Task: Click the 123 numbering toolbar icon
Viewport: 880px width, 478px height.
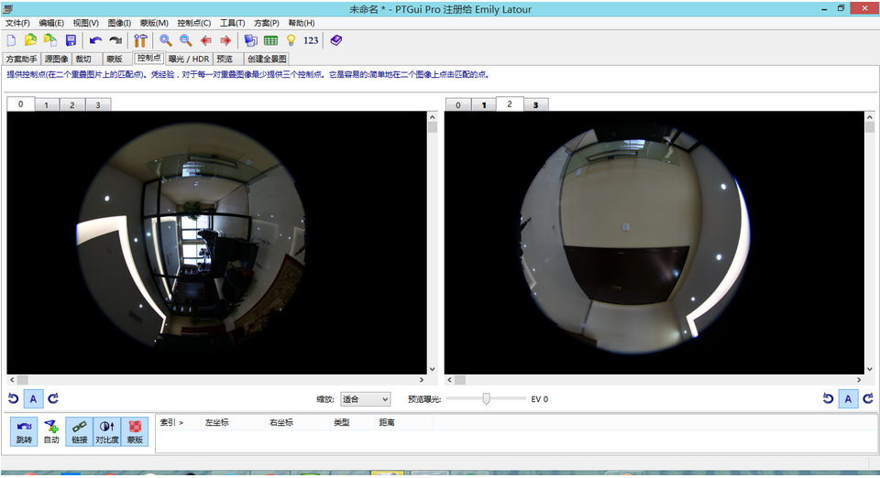Action: [312, 40]
